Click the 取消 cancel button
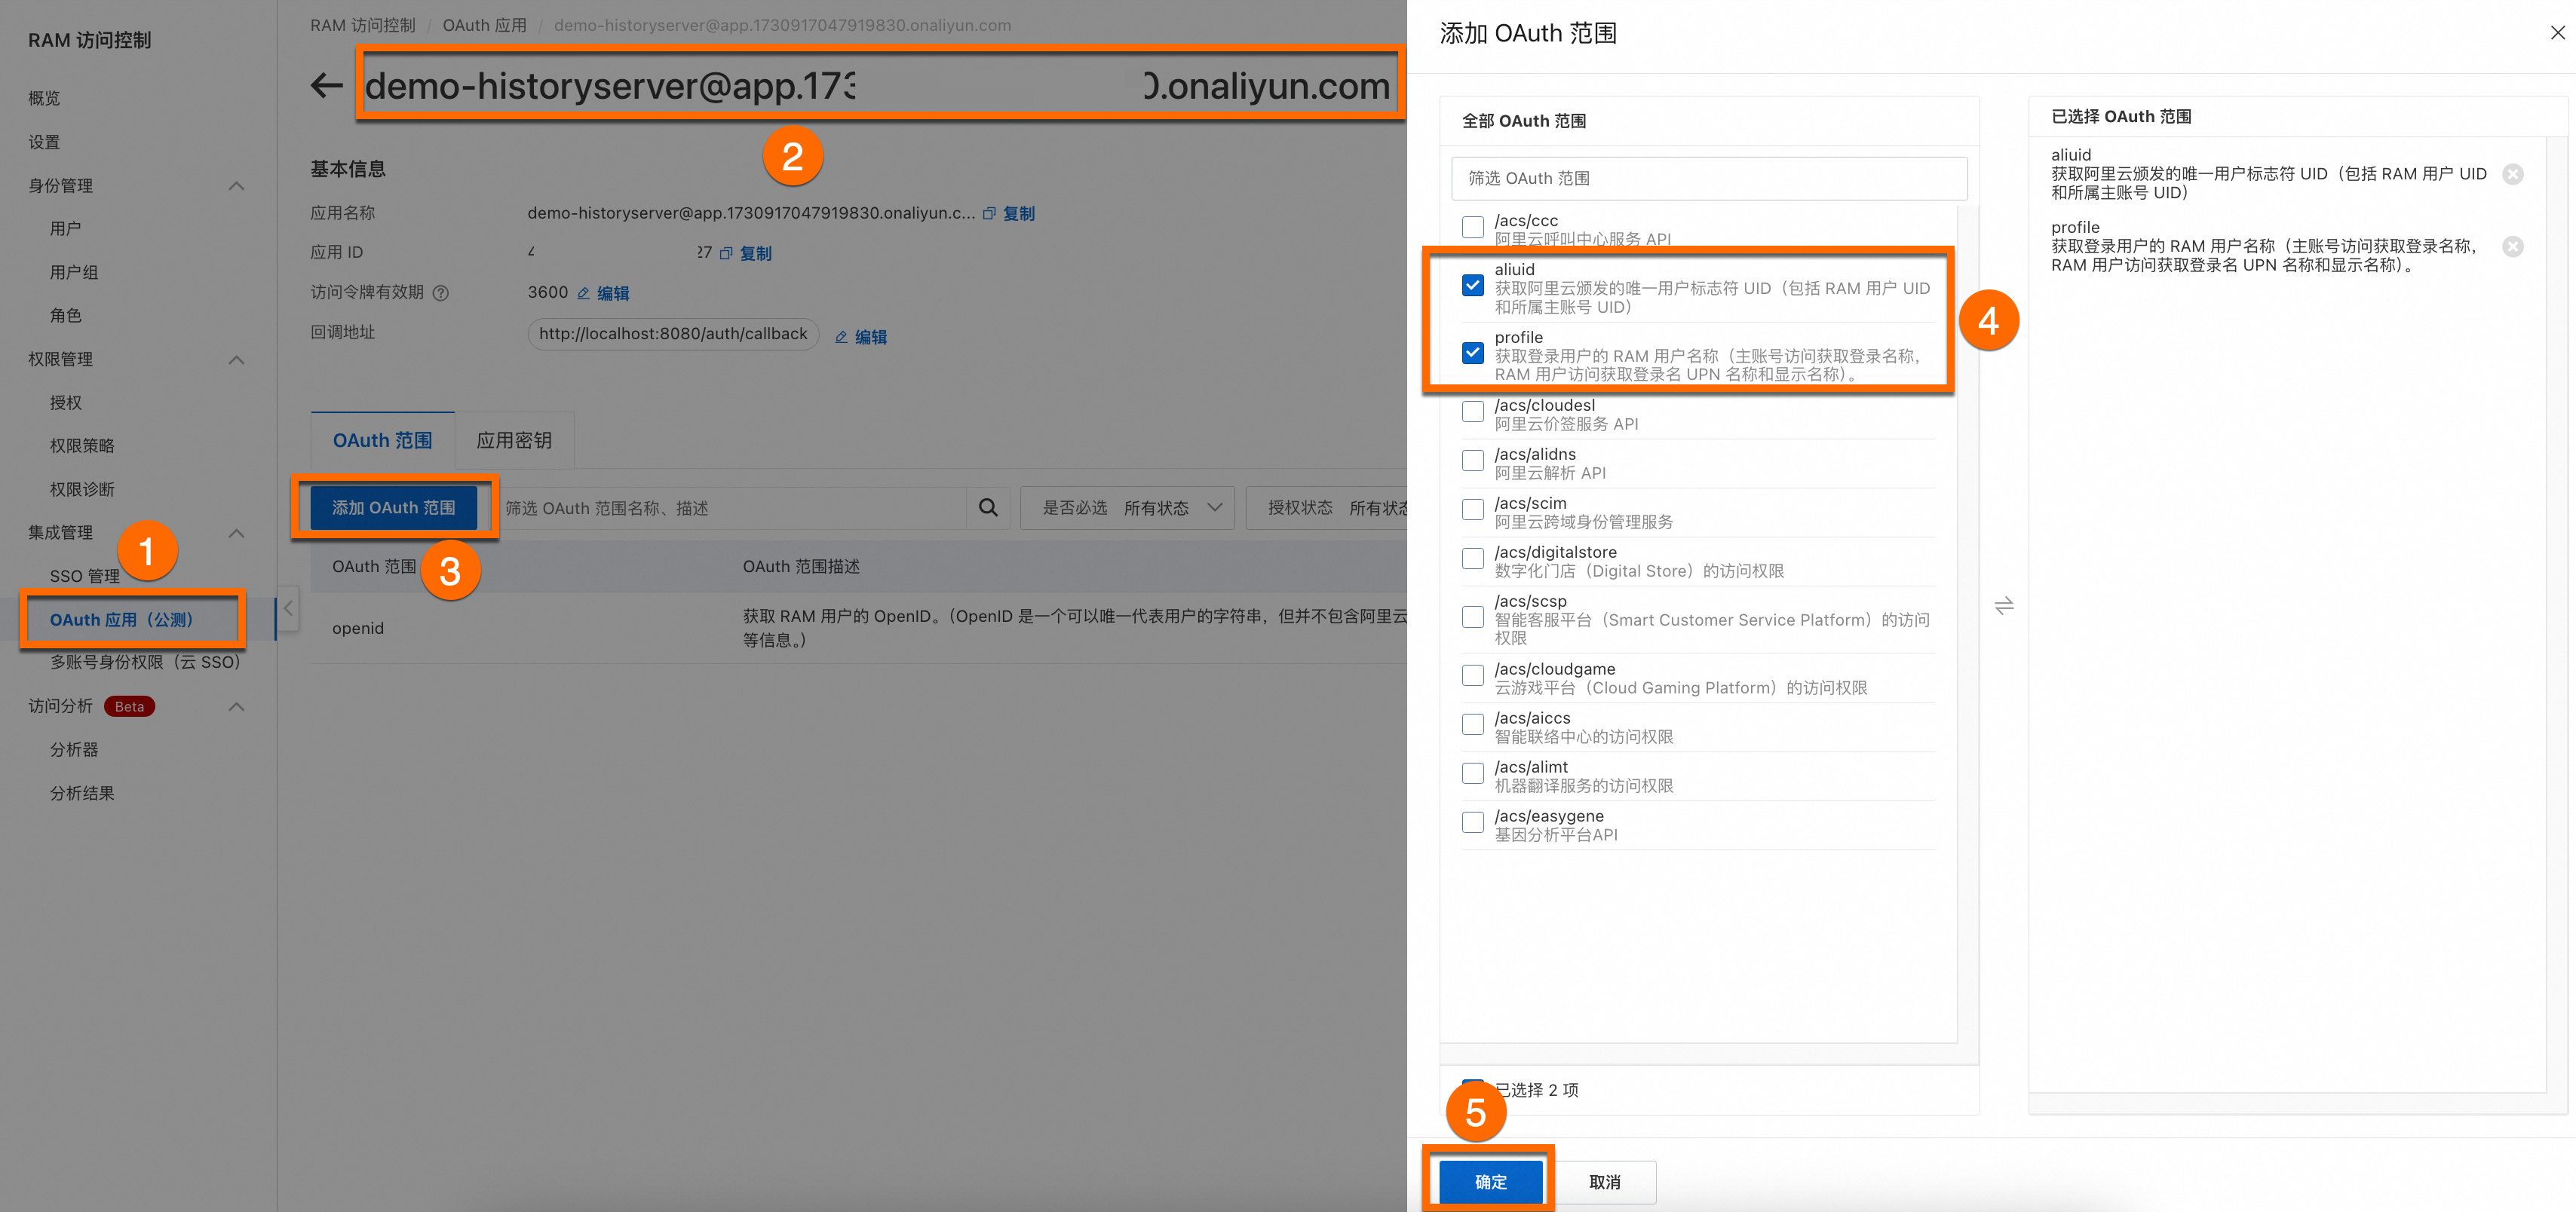This screenshot has height=1212, width=2576. click(1604, 1182)
